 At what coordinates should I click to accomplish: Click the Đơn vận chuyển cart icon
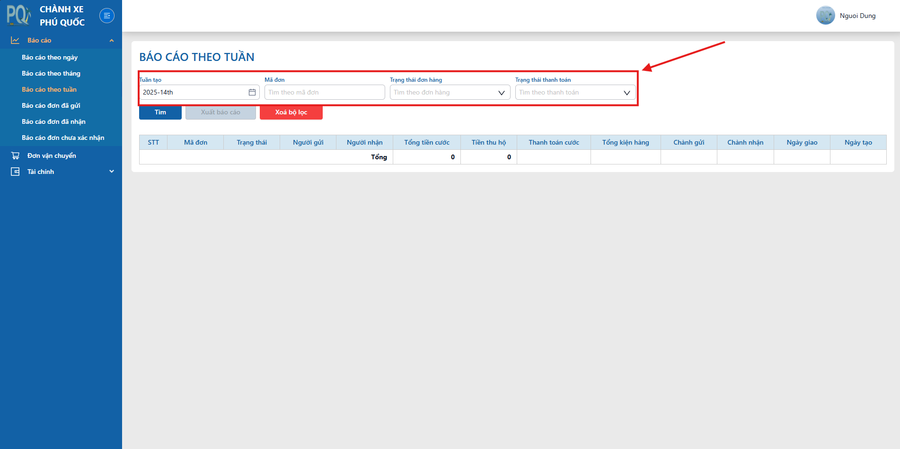tap(15, 155)
